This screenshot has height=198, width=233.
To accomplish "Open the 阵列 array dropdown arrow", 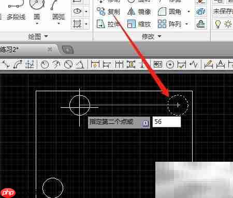I will pos(186,24).
